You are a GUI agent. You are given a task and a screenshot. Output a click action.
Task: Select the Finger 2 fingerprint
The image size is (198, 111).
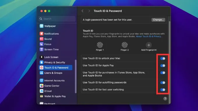point(125,45)
